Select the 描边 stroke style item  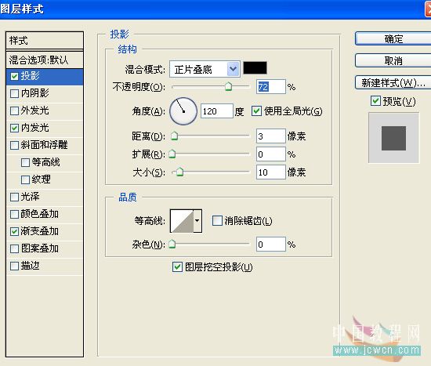45,266
